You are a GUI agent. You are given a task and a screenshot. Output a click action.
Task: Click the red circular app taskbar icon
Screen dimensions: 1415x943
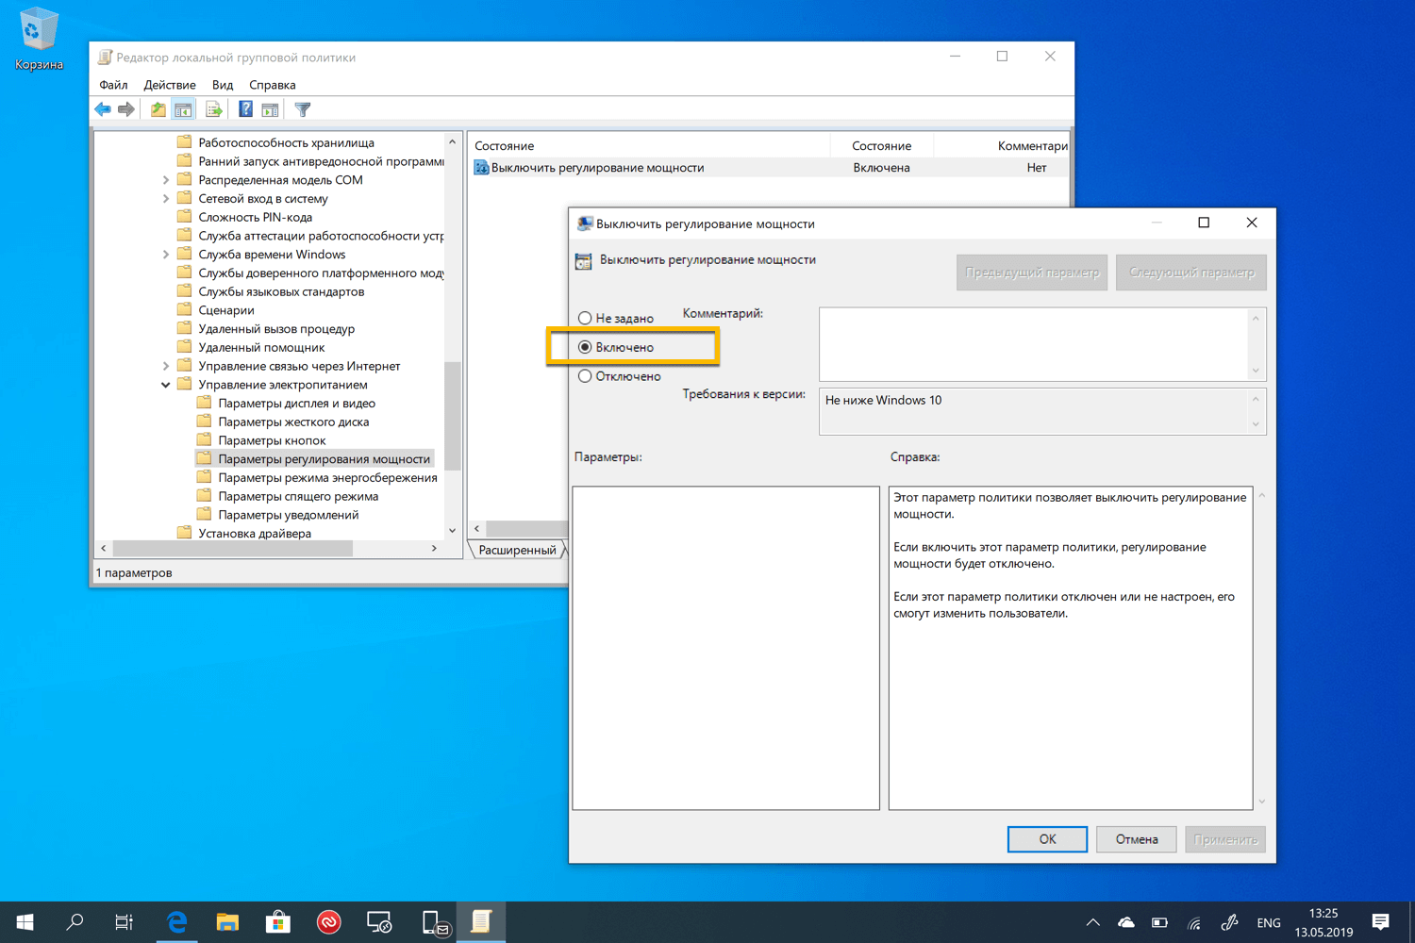pyautogui.click(x=328, y=922)
